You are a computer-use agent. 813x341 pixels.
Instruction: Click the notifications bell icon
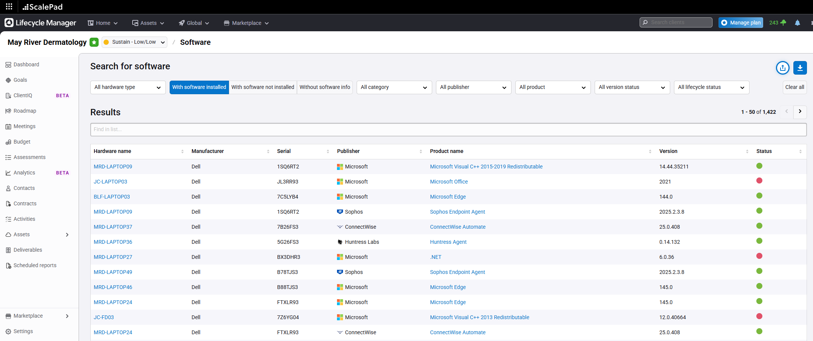[797, 23]
